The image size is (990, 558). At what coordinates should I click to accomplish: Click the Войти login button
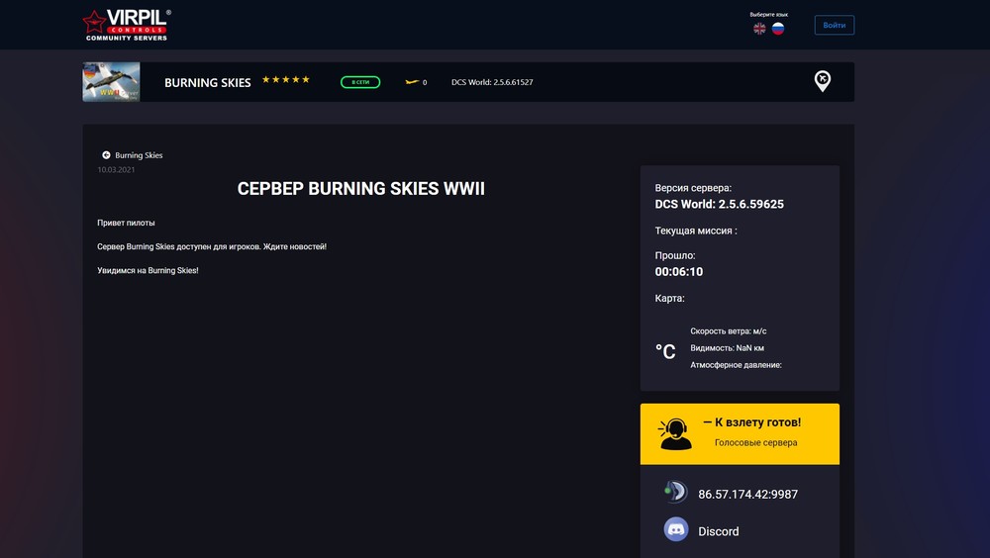tap(834, 26)
